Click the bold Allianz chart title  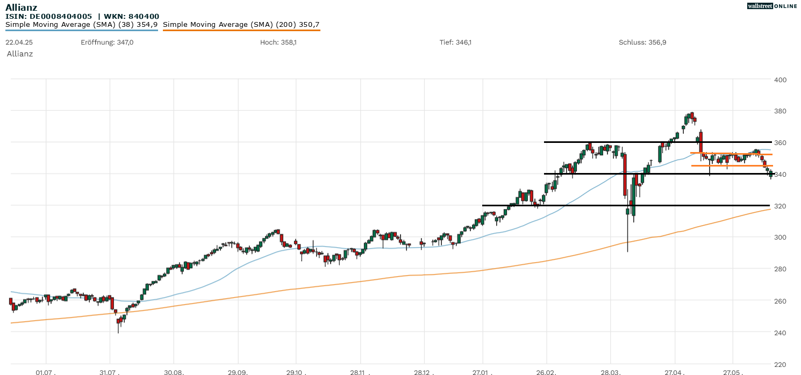tap(22, 8)
